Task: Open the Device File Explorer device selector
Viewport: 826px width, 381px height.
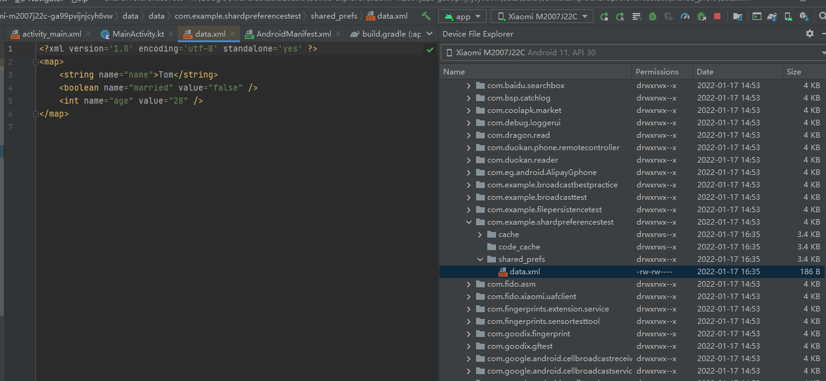Action: coord(633,53)
